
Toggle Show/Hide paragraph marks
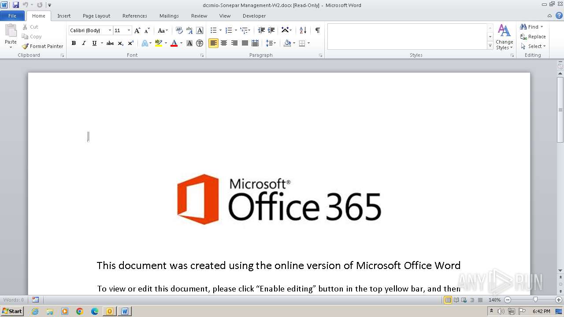pyautogui.click(x=317, y=30)
